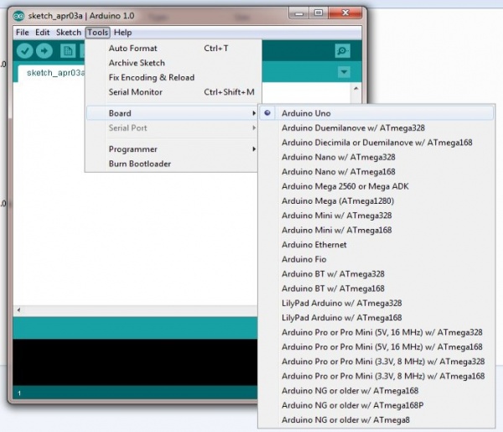Open the Help menu
This screenshot has width=503, height=432.
tap(123, 33)
